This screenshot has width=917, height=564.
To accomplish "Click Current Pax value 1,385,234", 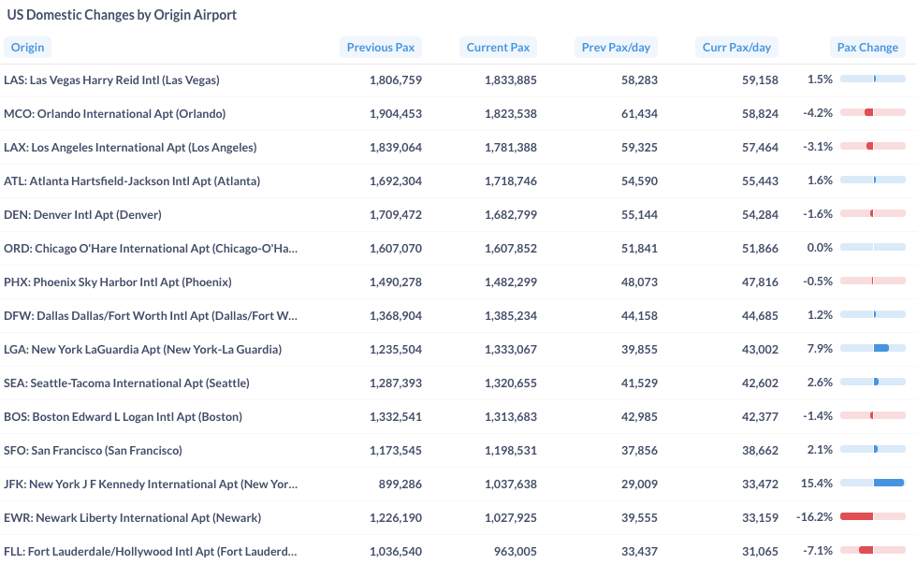I will pos(511,315).
